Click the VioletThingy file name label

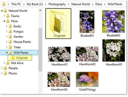pos(87,90)
